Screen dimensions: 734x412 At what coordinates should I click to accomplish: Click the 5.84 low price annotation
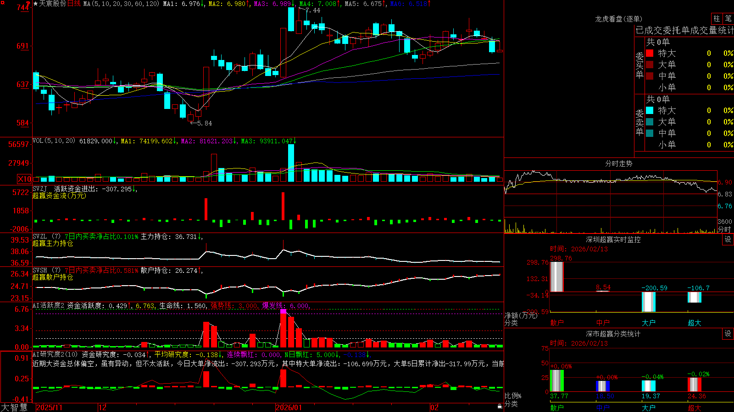204,123
